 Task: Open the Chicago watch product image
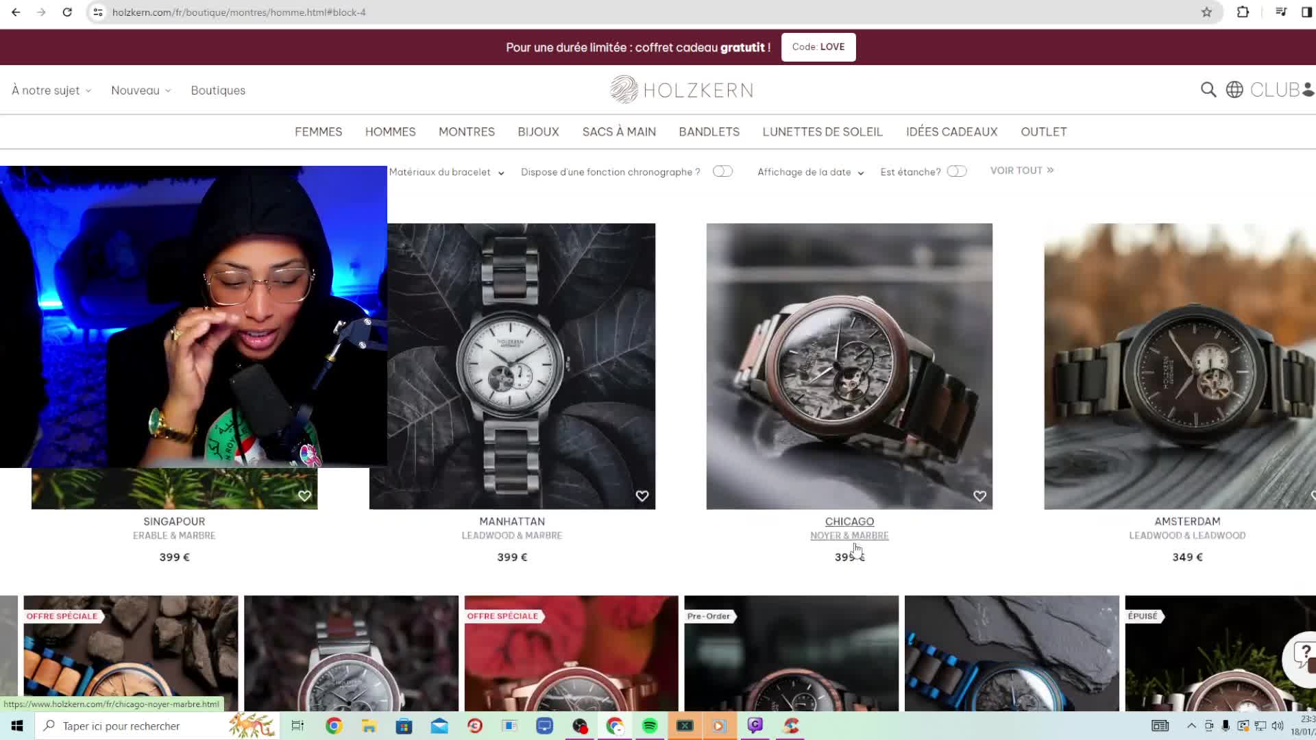pyautogui.click(x=849, y=366)
